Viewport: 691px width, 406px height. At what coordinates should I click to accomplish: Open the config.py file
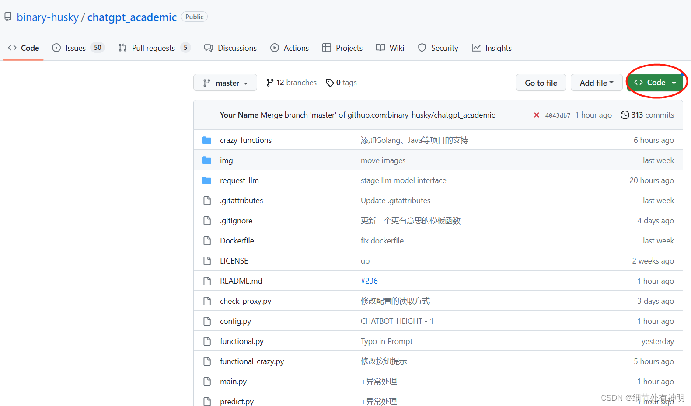pos(236,321)
